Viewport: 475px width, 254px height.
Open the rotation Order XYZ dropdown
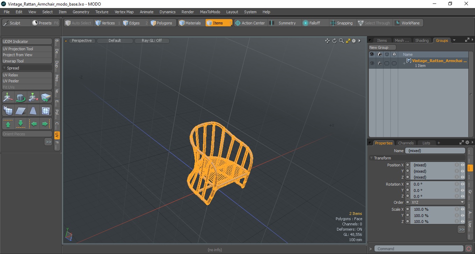[x=438, y=202]
